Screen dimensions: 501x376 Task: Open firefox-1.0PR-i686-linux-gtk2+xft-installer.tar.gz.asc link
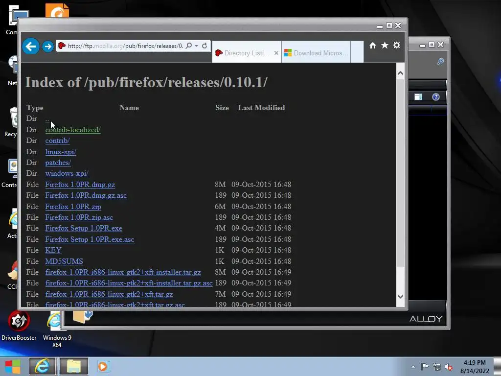[129, 283]
